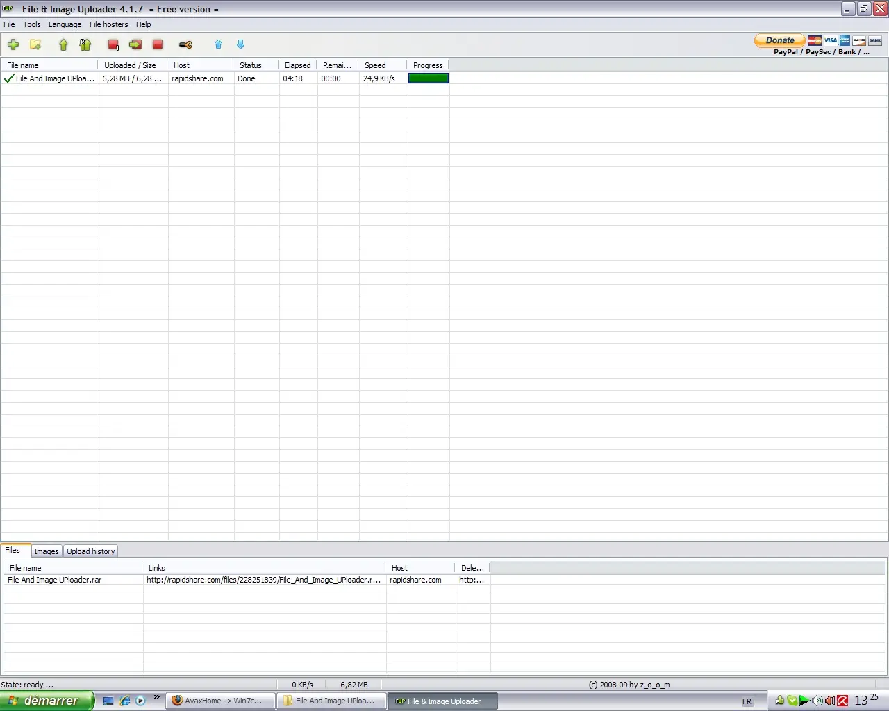The width and height of the screenshot is (889, 711).
Task: Click the PayPal / PaySec / Bank link
Action: coord(822,51)
